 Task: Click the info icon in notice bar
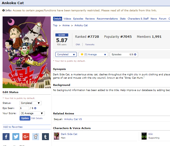point(3,10)
